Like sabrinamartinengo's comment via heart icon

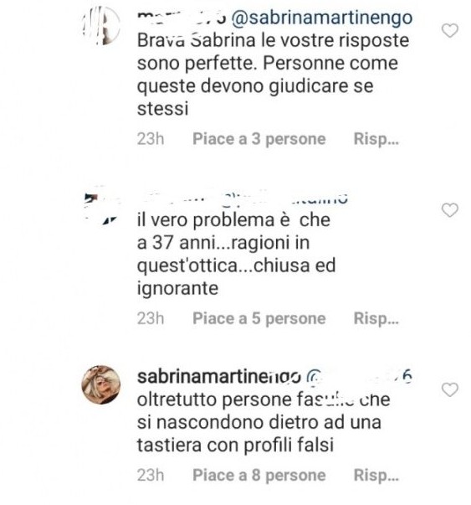click(450, 390)
